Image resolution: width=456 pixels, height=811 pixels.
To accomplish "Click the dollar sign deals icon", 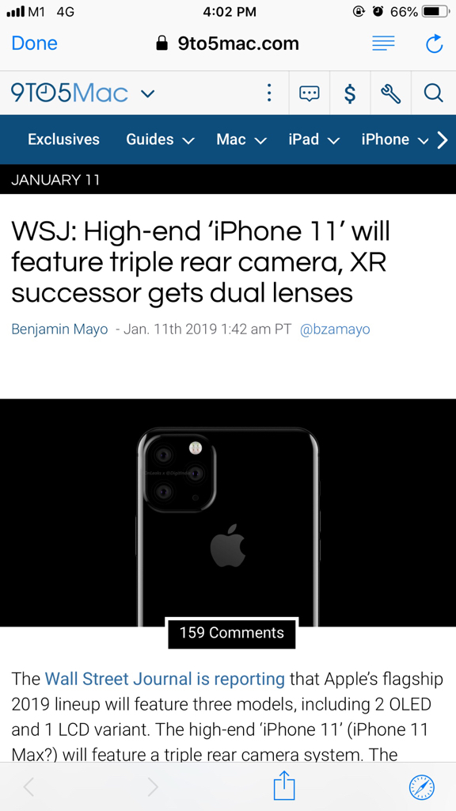I will (350, 93).
